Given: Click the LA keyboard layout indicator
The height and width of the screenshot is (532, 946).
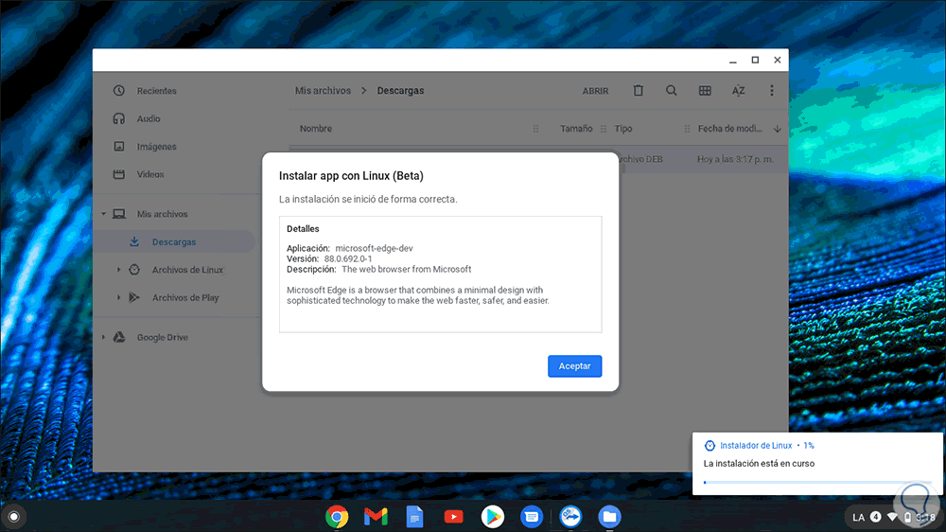Looking at the screenshot, I should pos(858,518).
